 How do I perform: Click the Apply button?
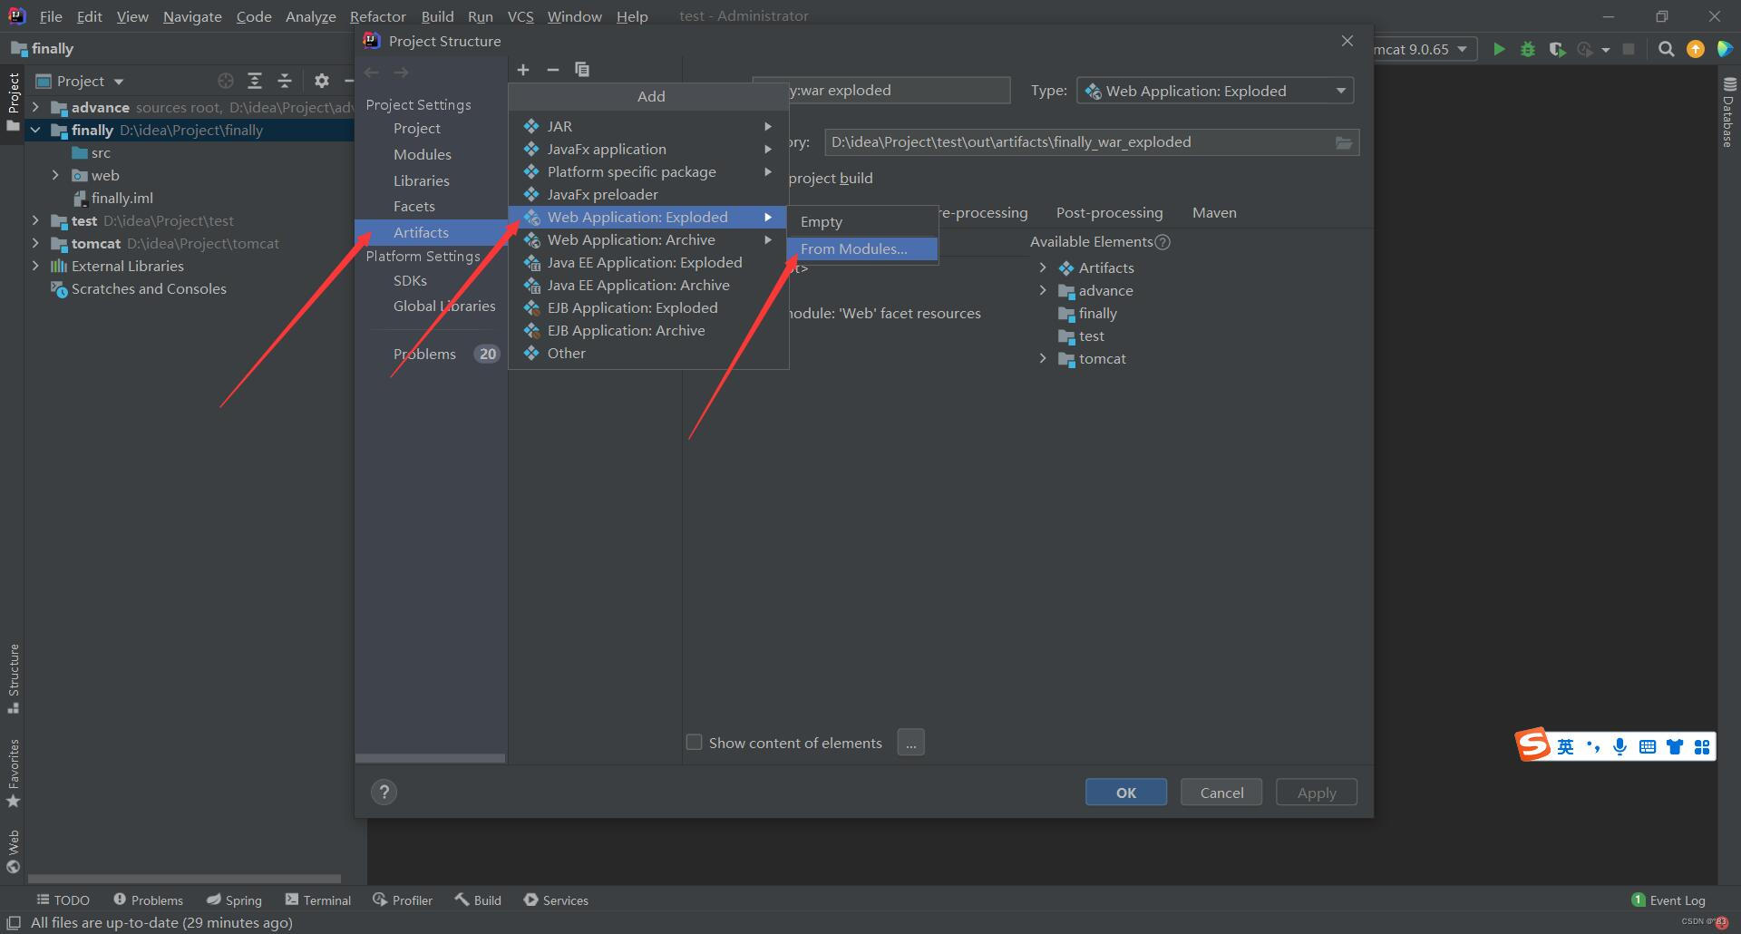(1317, 792)
